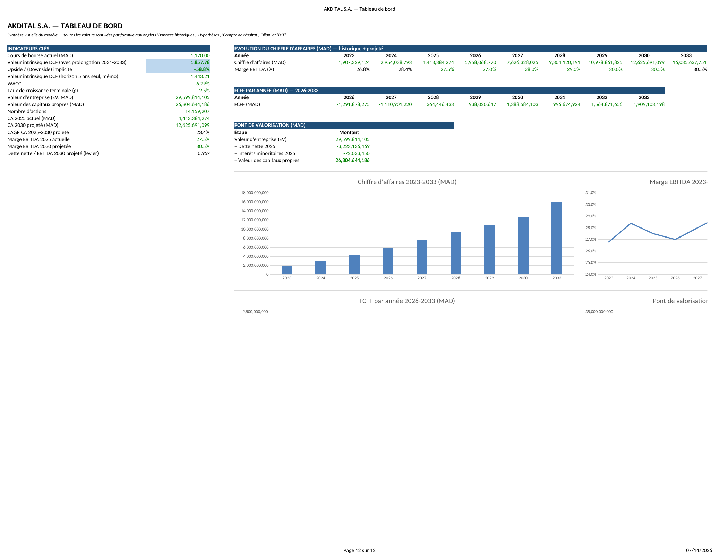Screen dimensions: 719x560
Task: Click the 2028 EBITDA margin 29.0%
Action: (574, 69)
